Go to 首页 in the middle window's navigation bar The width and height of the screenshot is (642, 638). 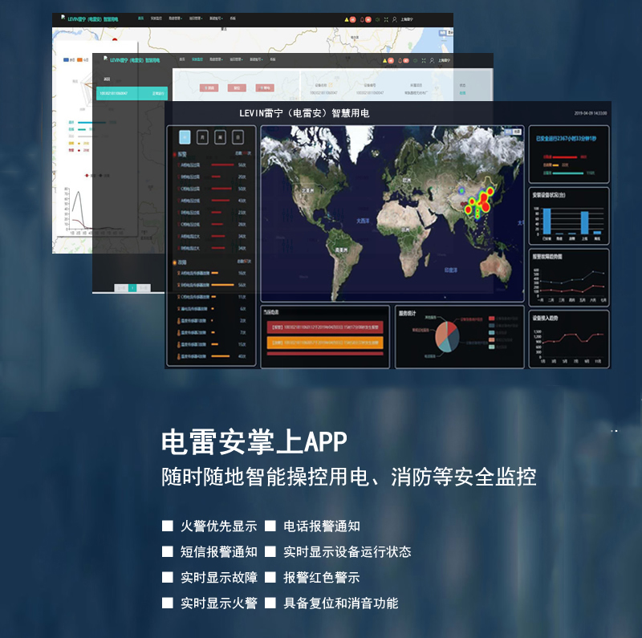[x=182, y=59]
